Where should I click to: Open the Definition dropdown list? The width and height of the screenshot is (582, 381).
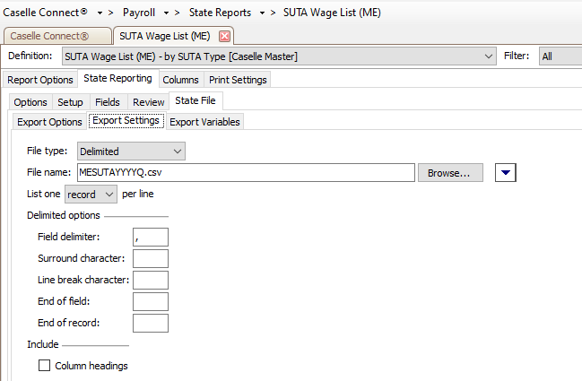(x=489, y=56)
